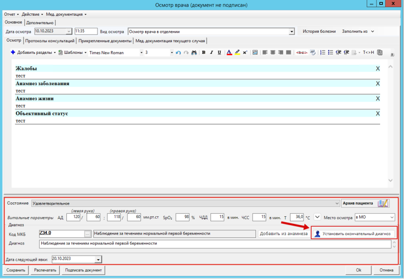Click the Распечатать button
This screenshot has height=279, width=404.
[x=45, y=270]
